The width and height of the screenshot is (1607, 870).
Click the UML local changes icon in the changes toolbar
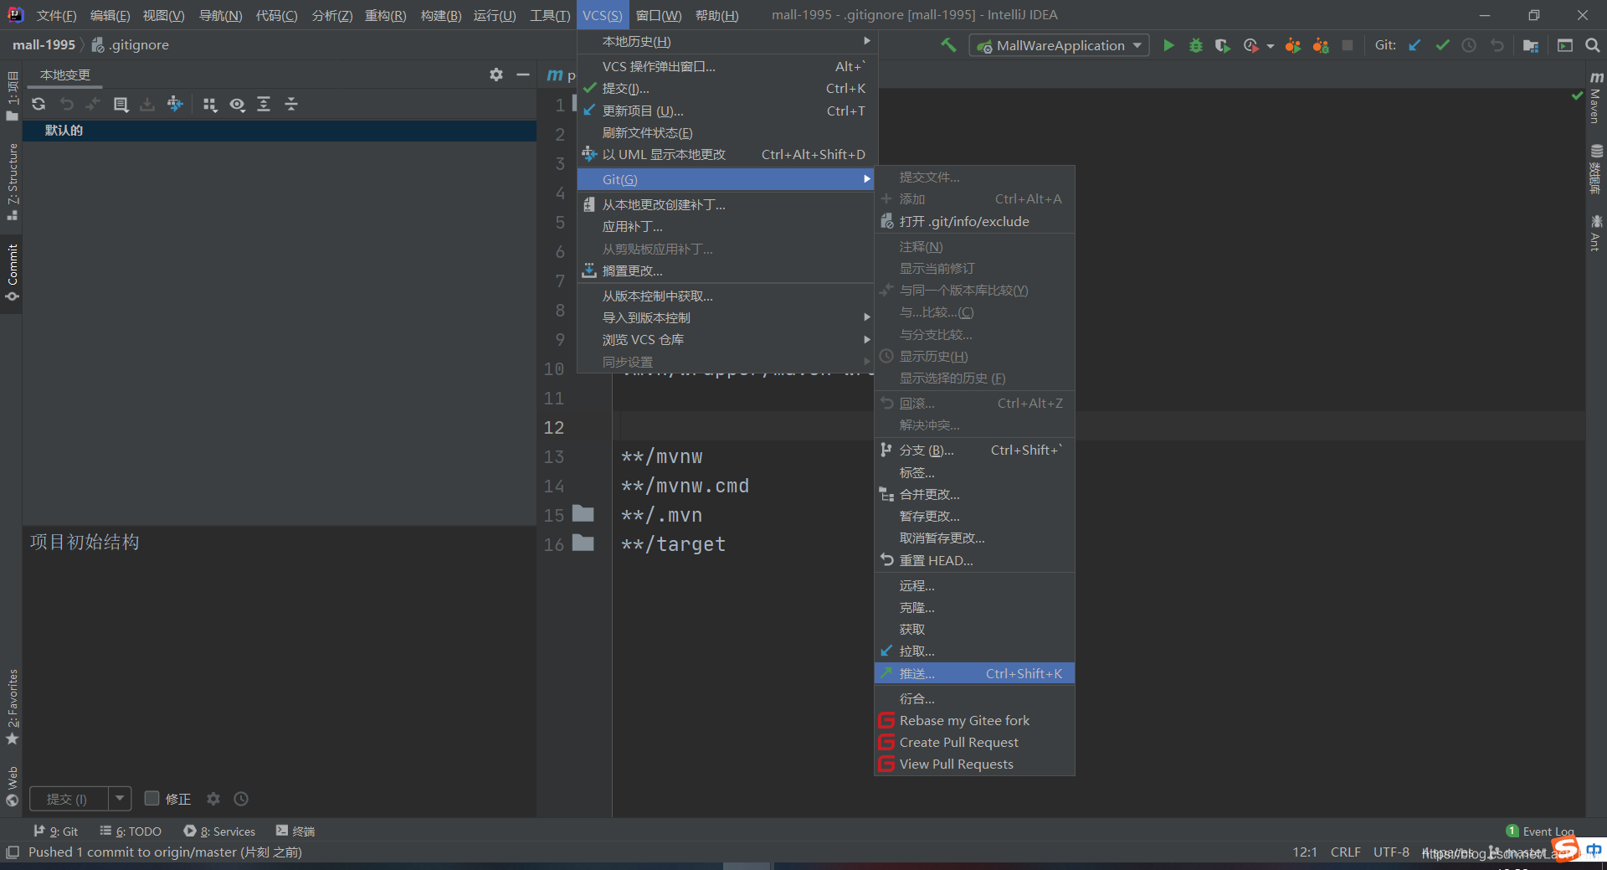(175, 104)
